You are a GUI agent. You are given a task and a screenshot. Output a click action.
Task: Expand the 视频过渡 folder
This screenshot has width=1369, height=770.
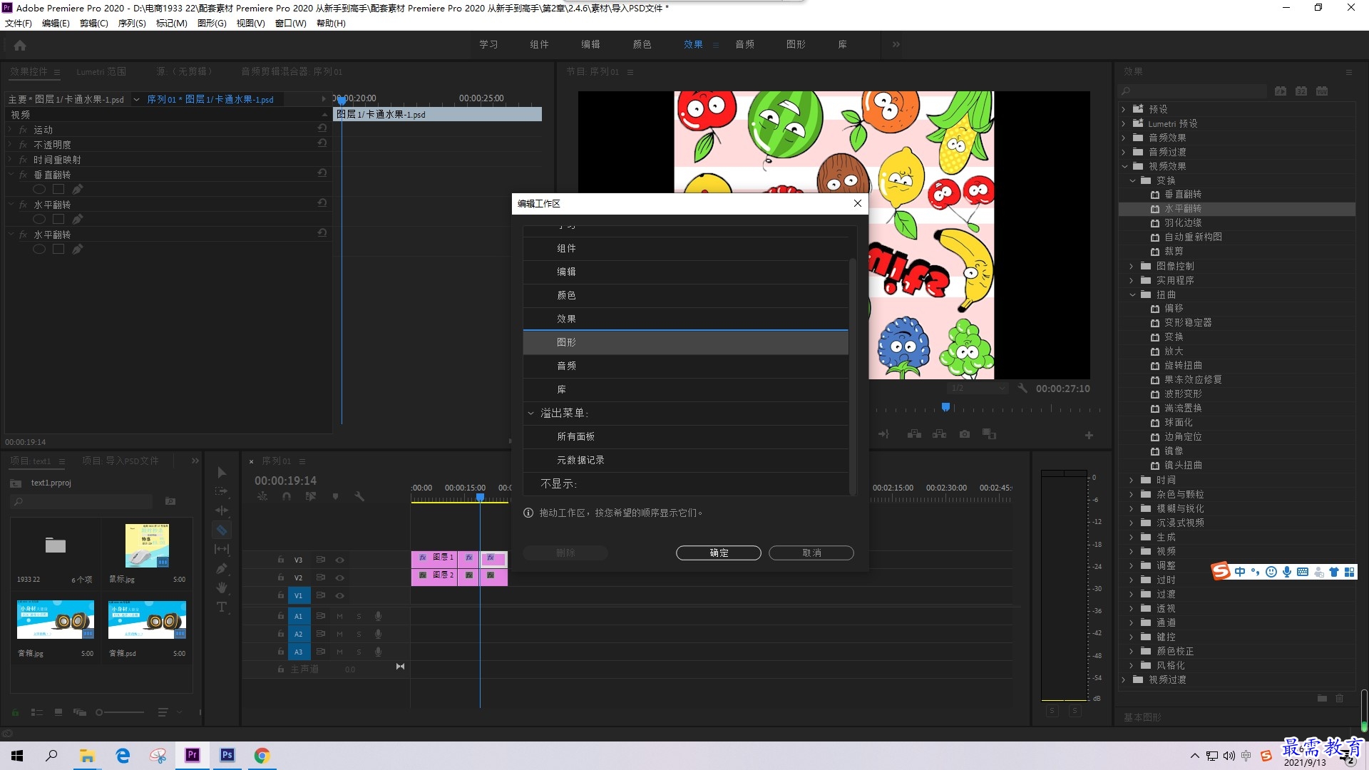pyautogui.click(x=1124, y=679)
